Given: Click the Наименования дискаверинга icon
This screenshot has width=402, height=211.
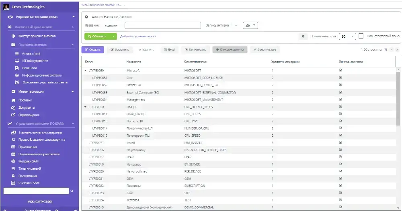Looking at the screenshot, I should point(14,132).
